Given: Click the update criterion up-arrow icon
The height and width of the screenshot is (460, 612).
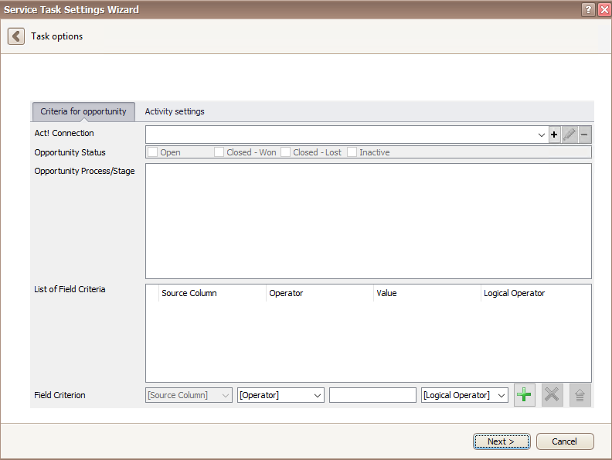Looking at the screenshot, I should [580, 395].
